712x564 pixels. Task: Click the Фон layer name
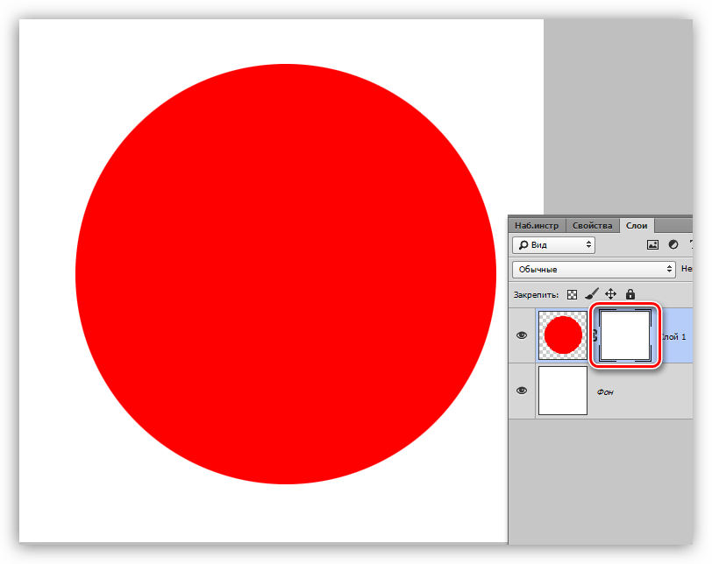pos(605,391)
